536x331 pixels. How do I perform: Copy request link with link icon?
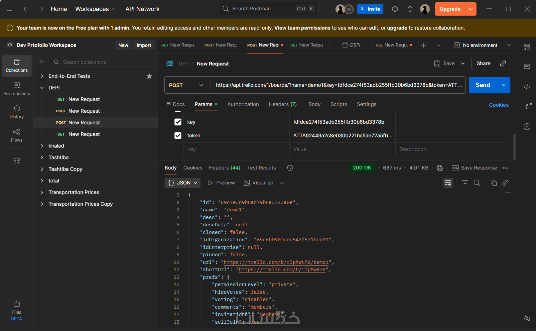click(x=503, y=63)
